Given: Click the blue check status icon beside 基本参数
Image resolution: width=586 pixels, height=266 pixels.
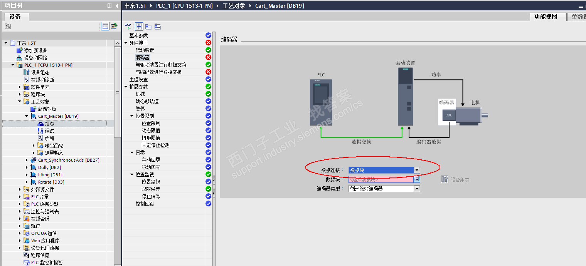Looking at the screenshot, I should (209, 35).
